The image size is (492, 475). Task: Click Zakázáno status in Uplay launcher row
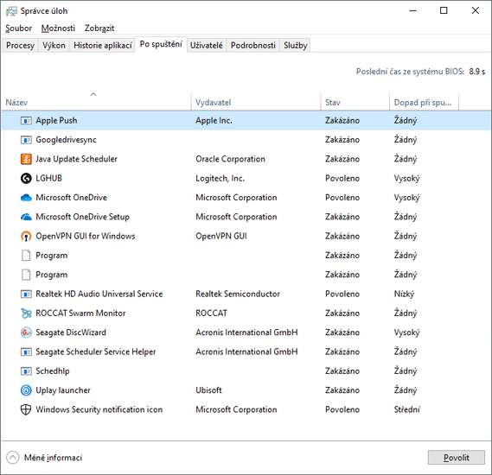click(x=342, y=390)
